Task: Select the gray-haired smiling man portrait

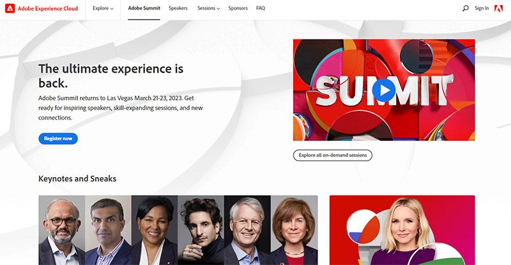Action: pos(247,230)
